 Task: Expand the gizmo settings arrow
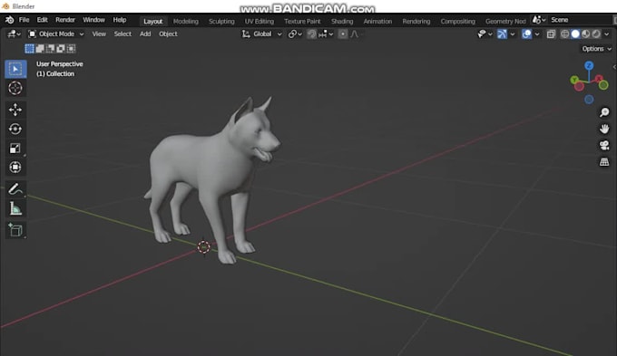point(513,34)
